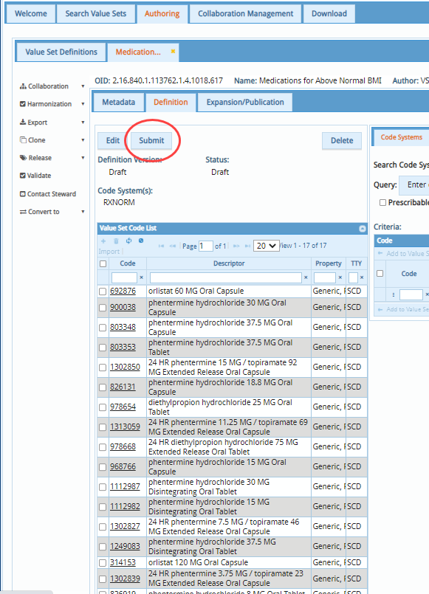Enable the Prescribable checkbox
The width and height of the screenshot is (429, 594).
(x=382, y=203)
